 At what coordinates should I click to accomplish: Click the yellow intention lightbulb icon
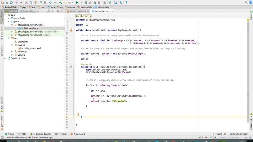78,114
